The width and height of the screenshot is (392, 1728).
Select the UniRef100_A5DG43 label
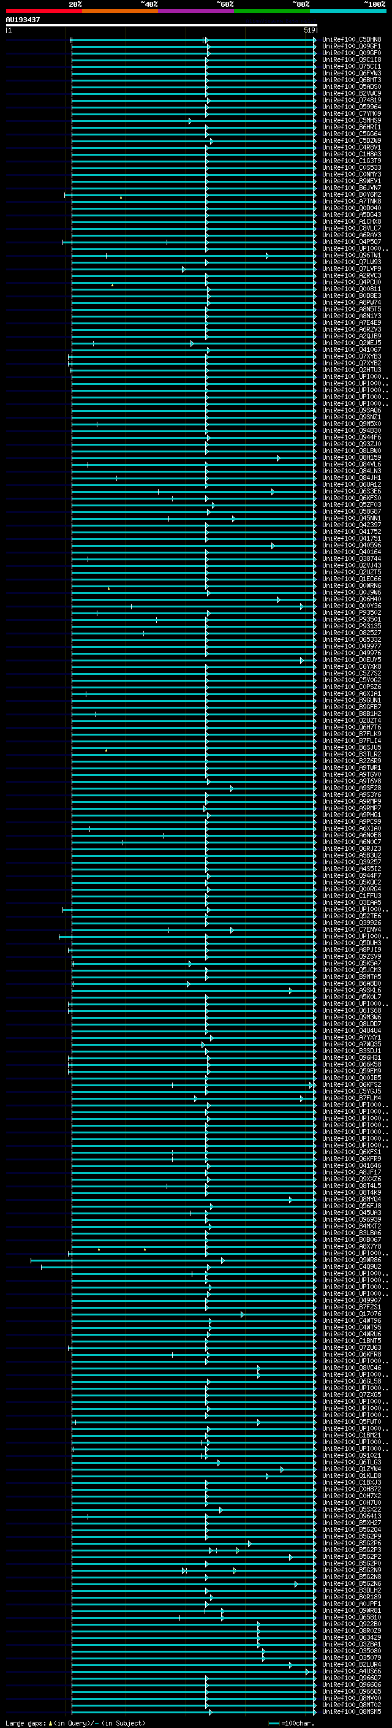point(352,215)
